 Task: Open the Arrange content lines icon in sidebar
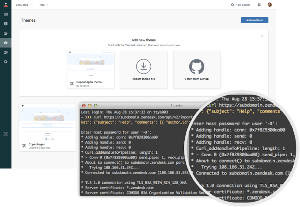tap(6, 33)
